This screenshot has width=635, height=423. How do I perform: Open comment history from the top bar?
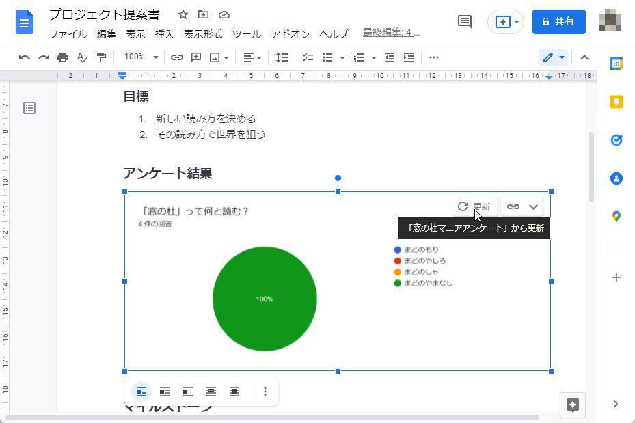(x=464, y=21)
